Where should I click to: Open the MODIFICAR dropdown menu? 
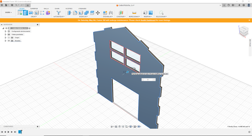click(x=83, y=16)
